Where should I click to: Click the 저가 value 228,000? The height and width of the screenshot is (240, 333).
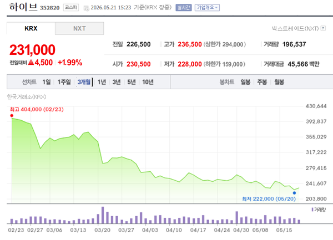coord(190,64)
